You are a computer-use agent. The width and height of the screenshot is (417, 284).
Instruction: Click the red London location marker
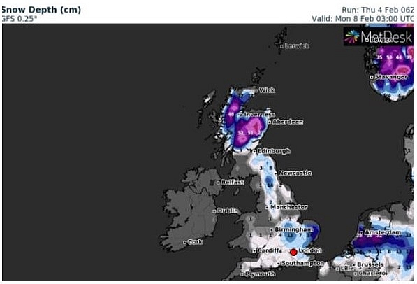293,252
